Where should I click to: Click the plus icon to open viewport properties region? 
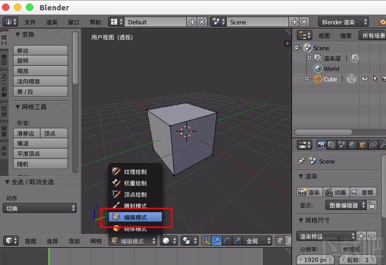coord(287,43)
